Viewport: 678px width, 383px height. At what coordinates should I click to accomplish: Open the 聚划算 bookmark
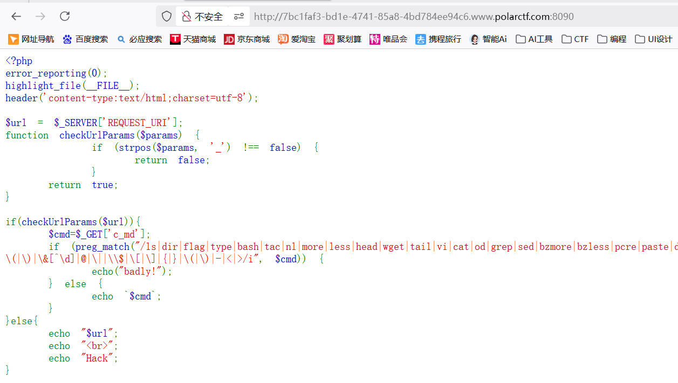coord(343,39)
